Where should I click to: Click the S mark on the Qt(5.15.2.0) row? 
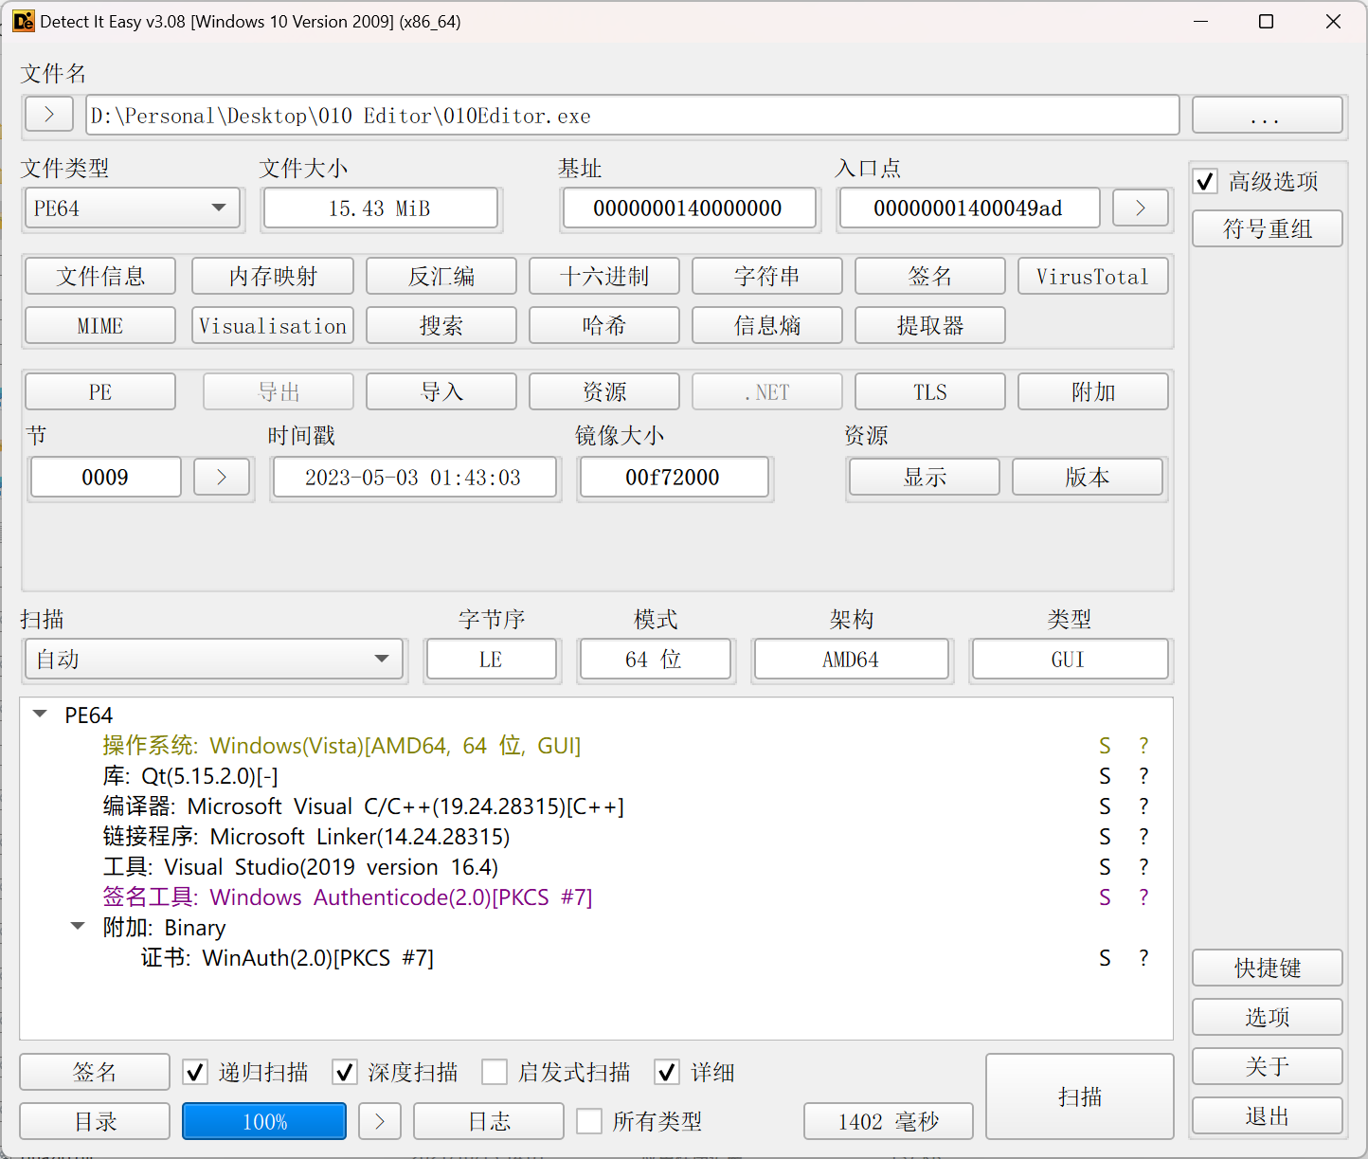pos(1105,776)
